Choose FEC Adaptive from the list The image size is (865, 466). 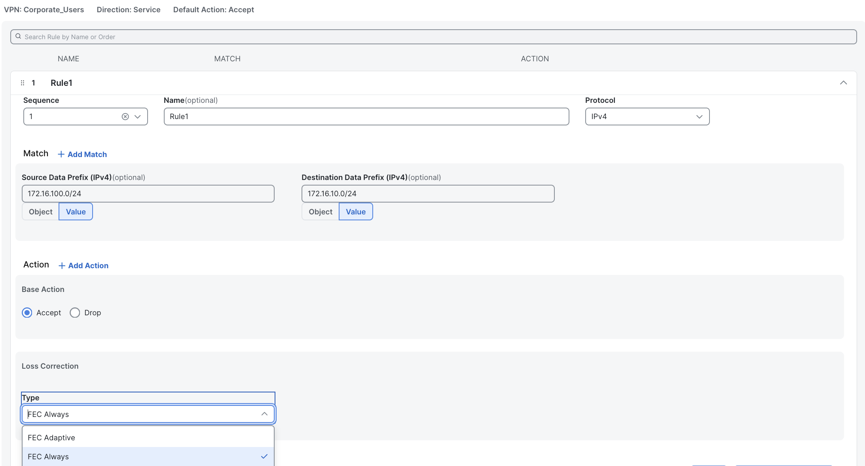[51, 438]
